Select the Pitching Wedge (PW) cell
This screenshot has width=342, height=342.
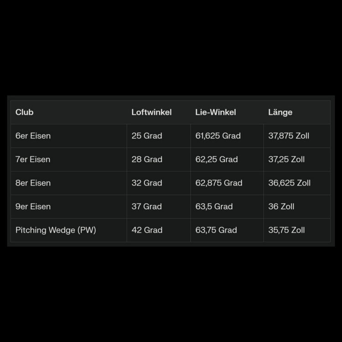click(56, 230)
